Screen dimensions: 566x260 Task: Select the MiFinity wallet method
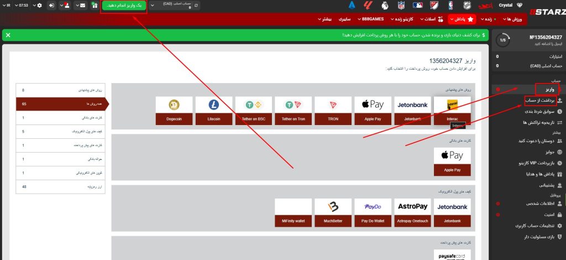coord(293,212)
